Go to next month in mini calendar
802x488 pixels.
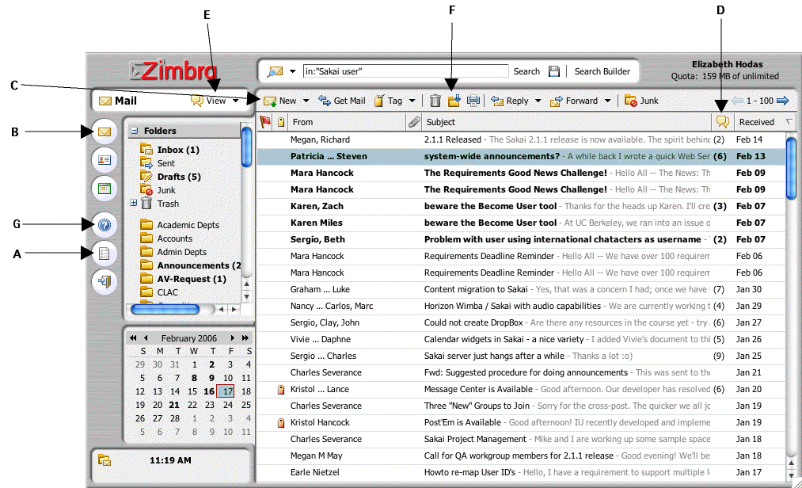[x=232, y=338]
